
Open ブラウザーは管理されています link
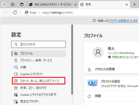123,21
